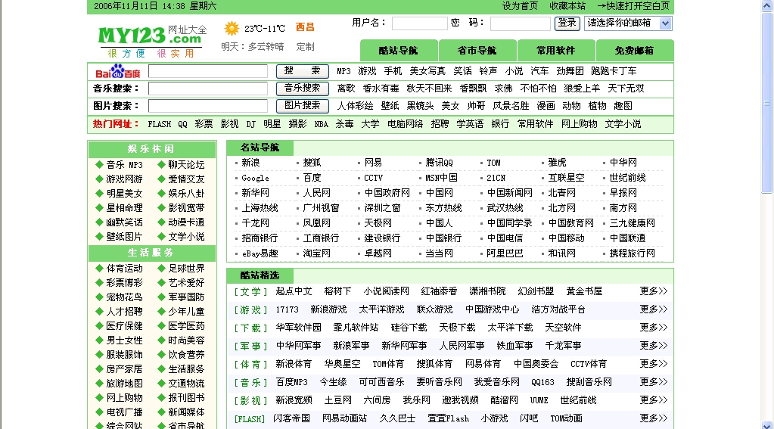The width and height of the screenshot is (774, 429).
Task: Focus the Baidu search text box
Action: click(208, 71)
